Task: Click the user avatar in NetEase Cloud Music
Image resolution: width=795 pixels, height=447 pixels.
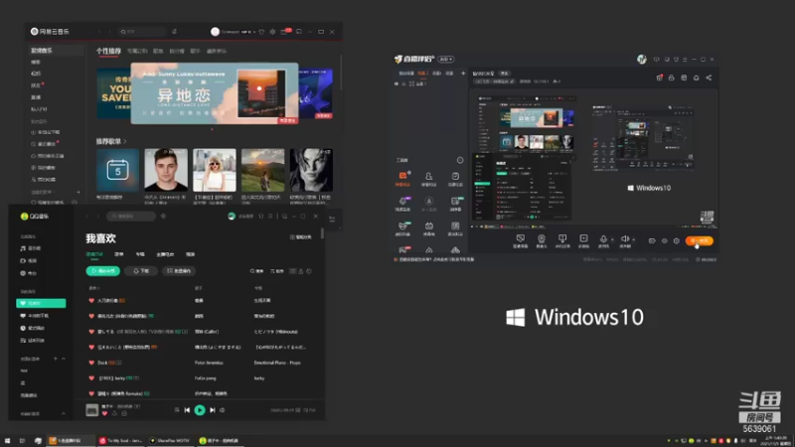Action: pyautogui.click(x=215, y=32)
